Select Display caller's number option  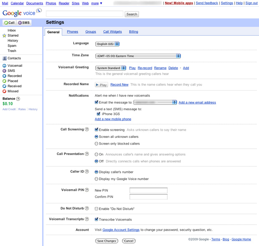pos(96,172)
